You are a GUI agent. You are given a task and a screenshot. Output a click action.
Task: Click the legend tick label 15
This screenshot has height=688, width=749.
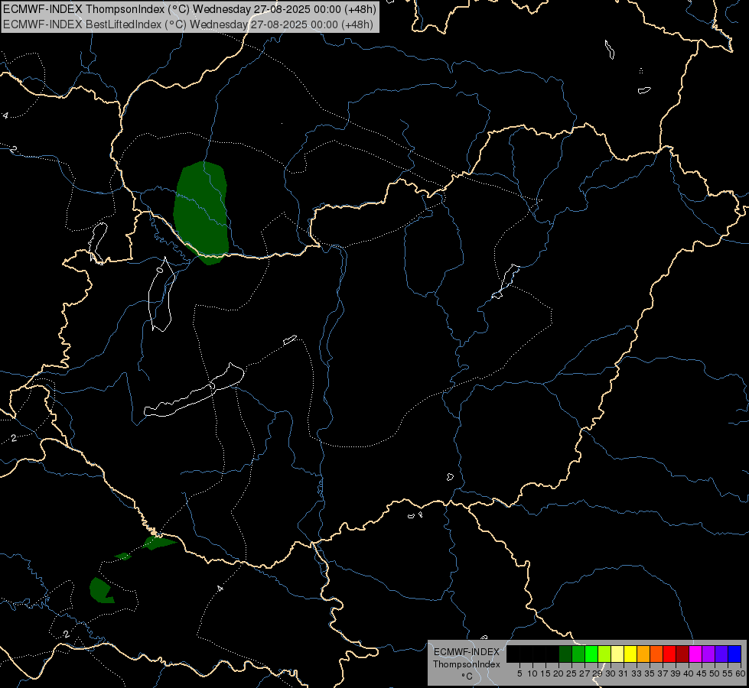[x=545, y=673]
